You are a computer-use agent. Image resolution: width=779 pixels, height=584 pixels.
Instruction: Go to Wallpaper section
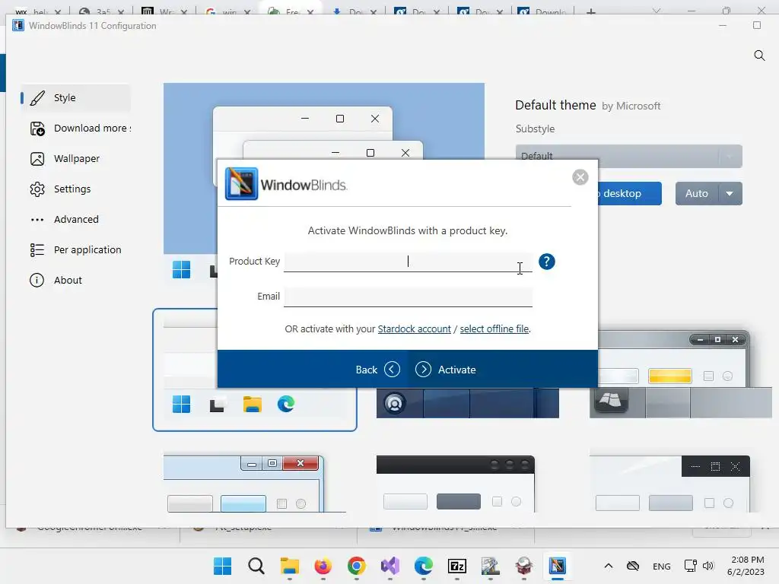[x=75, y=158]
